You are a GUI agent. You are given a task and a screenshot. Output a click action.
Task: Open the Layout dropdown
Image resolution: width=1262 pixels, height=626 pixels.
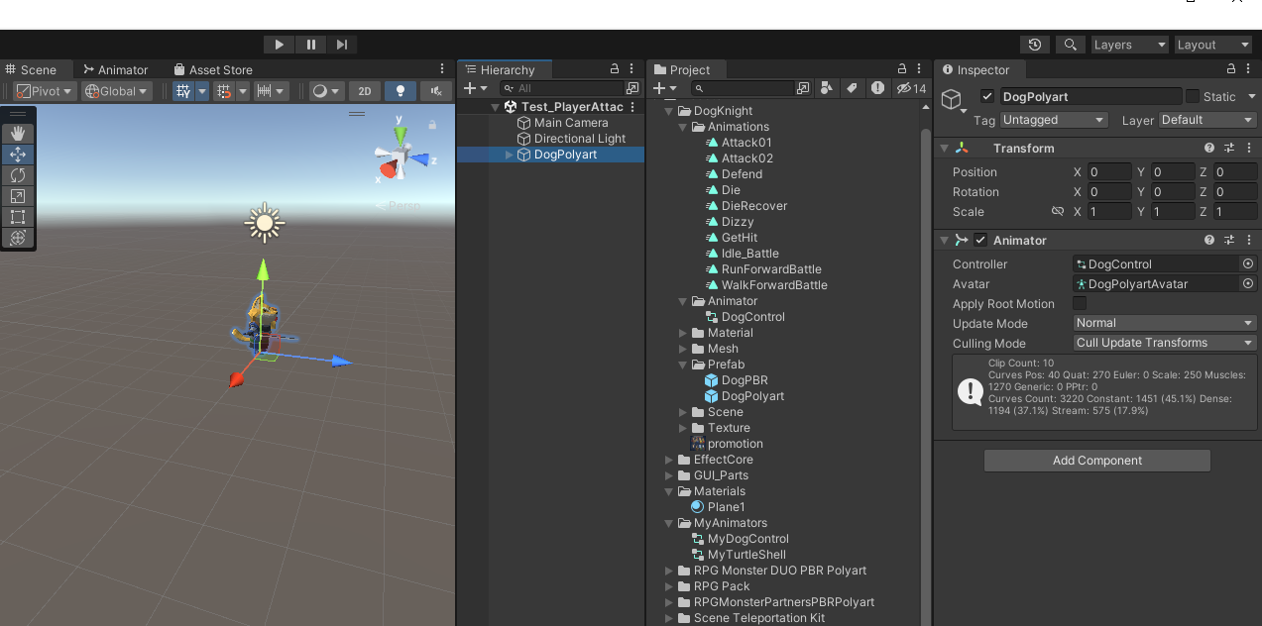tap(1213, 45)
